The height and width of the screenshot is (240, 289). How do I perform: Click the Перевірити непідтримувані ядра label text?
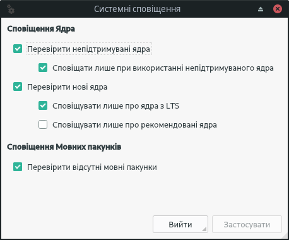[88, 49]
